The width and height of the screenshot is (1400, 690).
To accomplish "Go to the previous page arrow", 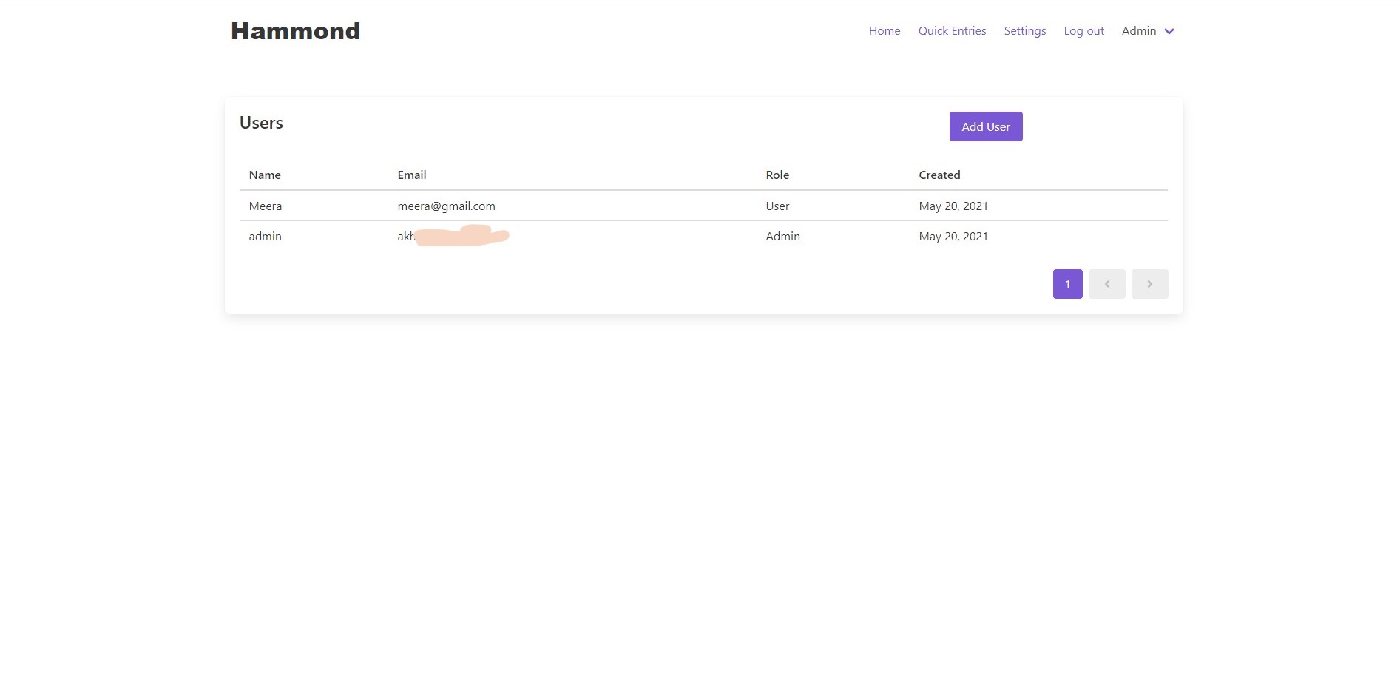I will (1106, 284).
